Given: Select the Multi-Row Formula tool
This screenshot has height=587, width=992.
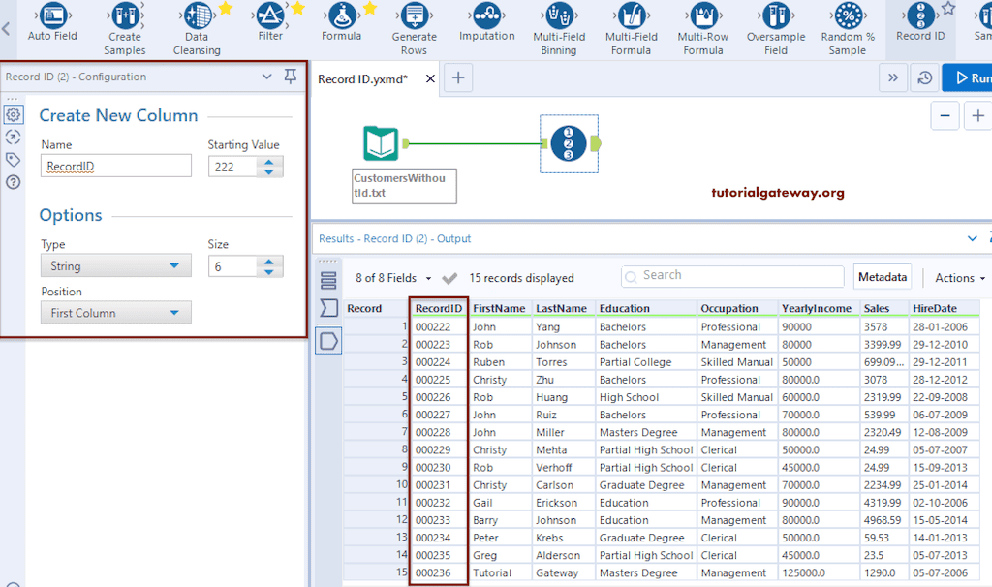Looking at the screenshot, I should (x=703, y=16).
